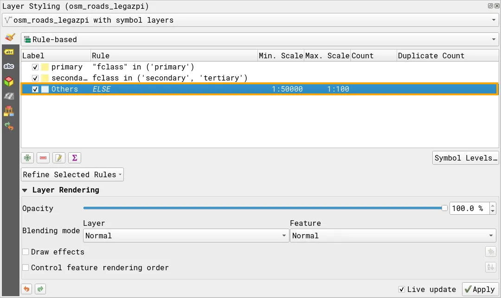Image resolution: width=501 pixels, height=298 pixels.
Task: Open the Labels panel from the sidebar
Action: point(9,52)
